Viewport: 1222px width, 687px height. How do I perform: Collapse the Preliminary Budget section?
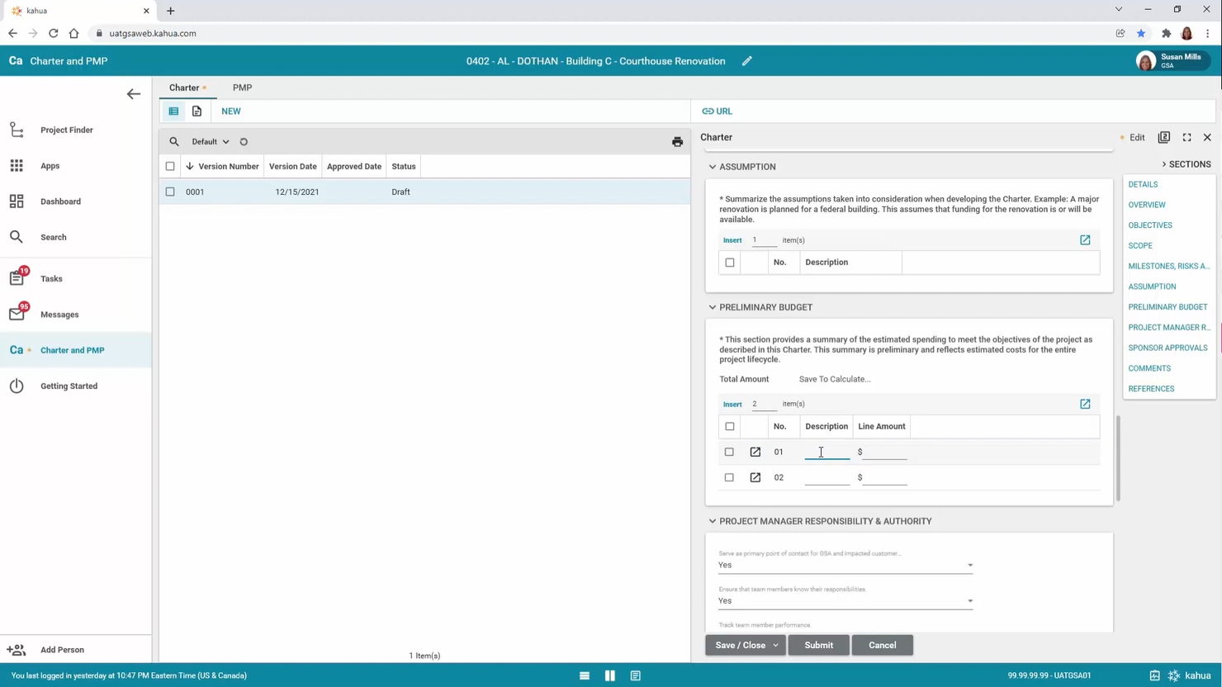pyautogui.click(x=712, y=307)
